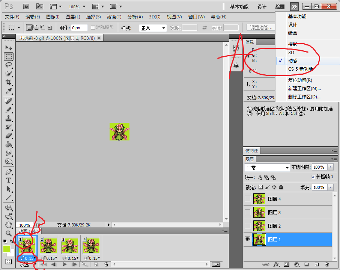Open 填充 slider arrow
Viewport: 340px width, 270px height.
pyautogui.click(x=331, y=187)
